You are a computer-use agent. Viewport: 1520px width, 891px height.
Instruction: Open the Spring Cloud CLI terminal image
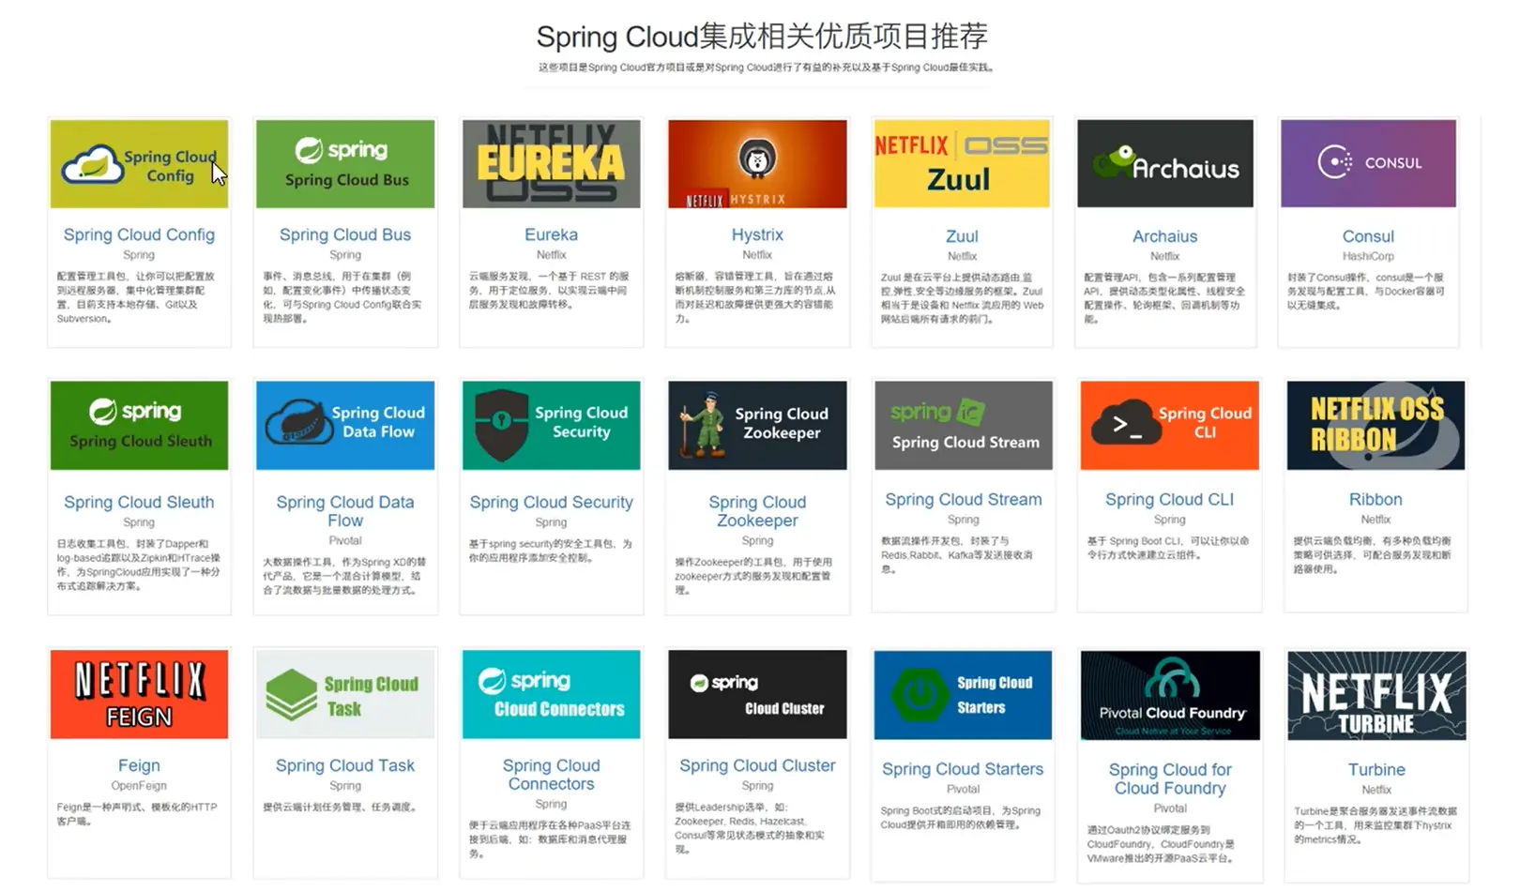click(1169, 425)
